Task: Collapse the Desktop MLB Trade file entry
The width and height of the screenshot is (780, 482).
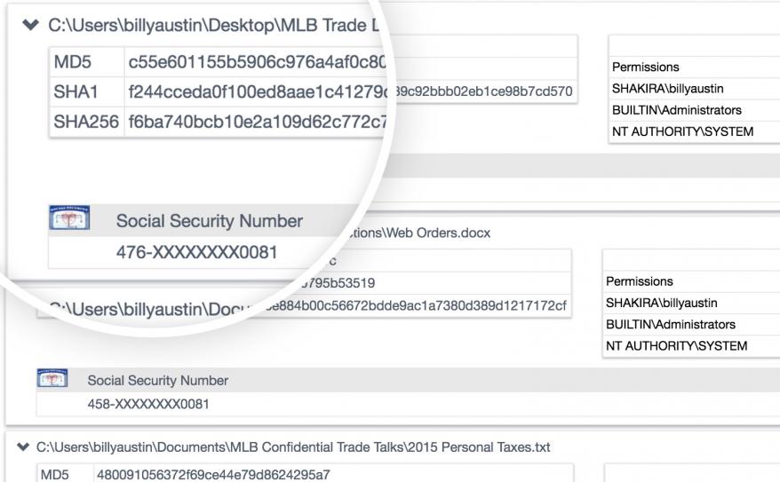Action: [33, 25]
